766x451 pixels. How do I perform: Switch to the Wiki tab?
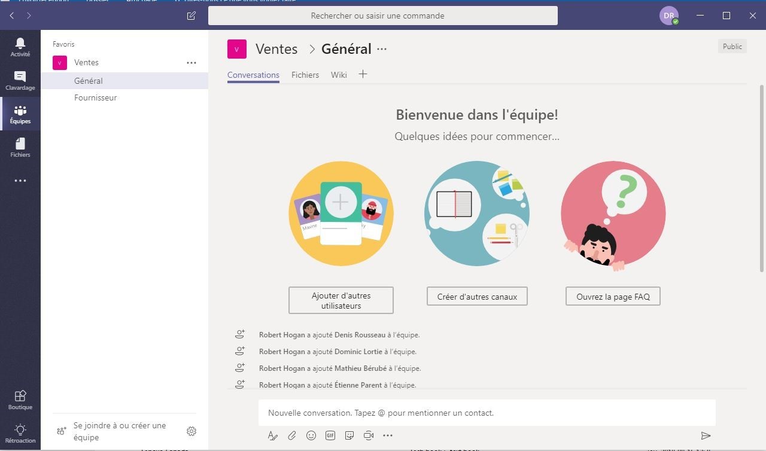pyautogui.click(x=339, y=75)
